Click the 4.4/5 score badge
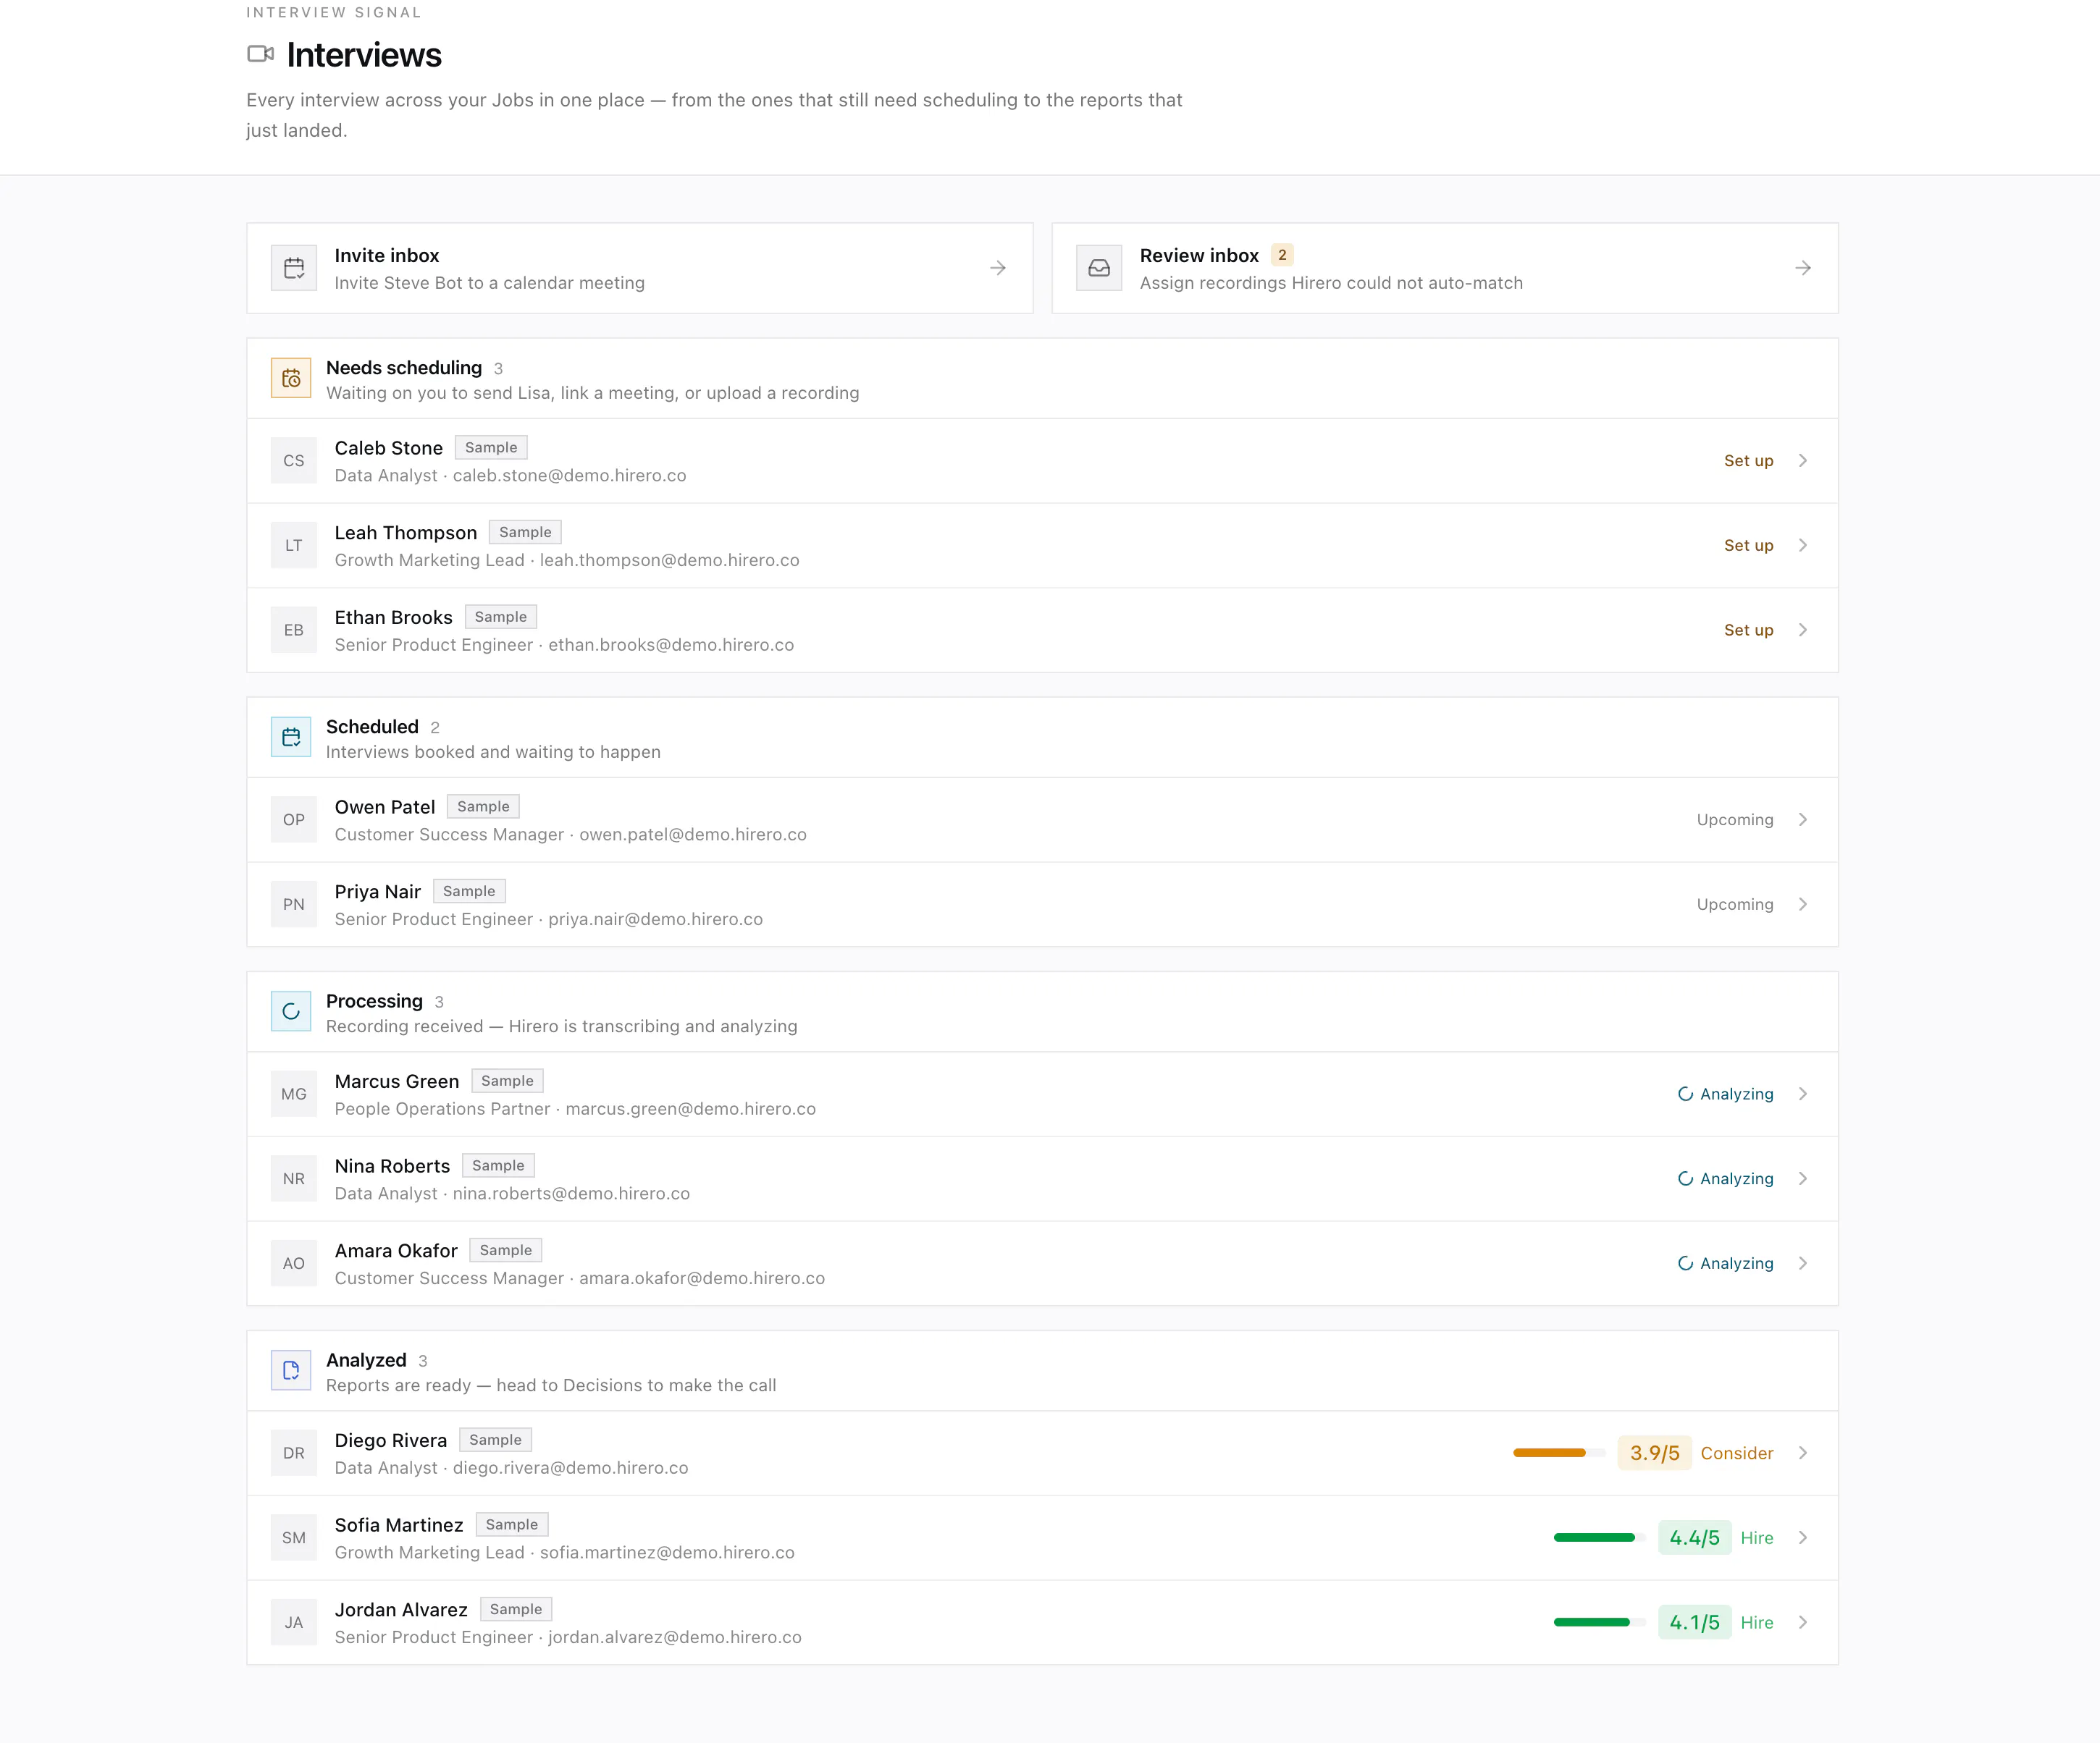 pyautogui.click(x=1695, y=1537)
